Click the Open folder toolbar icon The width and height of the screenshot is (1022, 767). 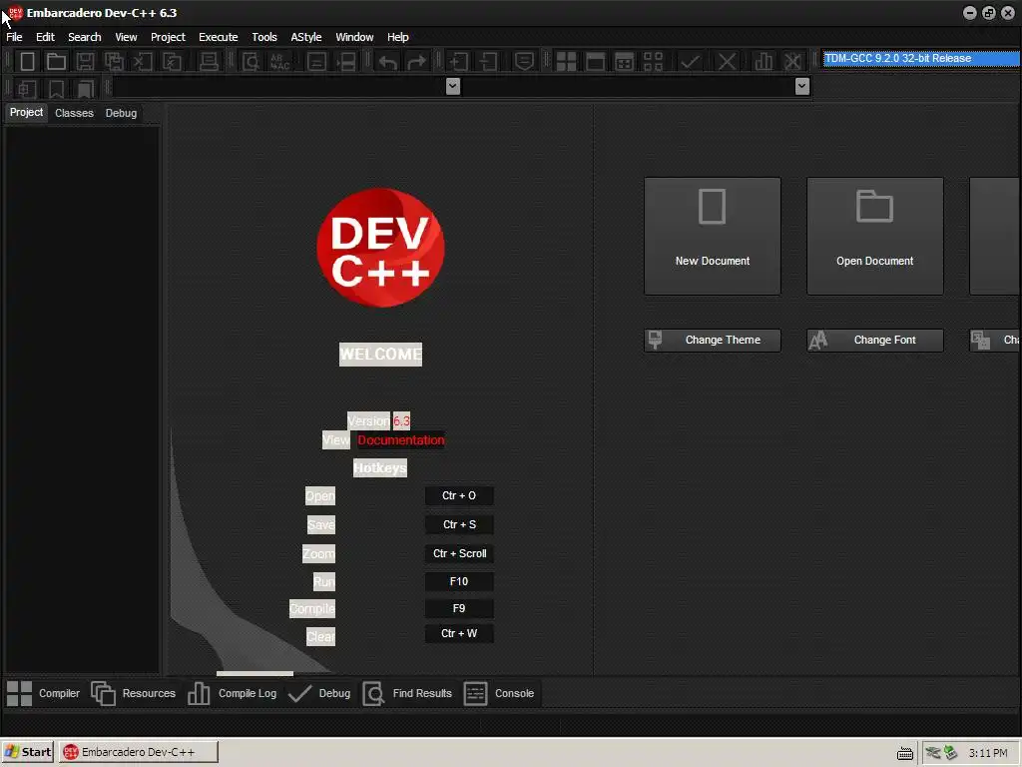pyautogui.click(x=56, y=61)
